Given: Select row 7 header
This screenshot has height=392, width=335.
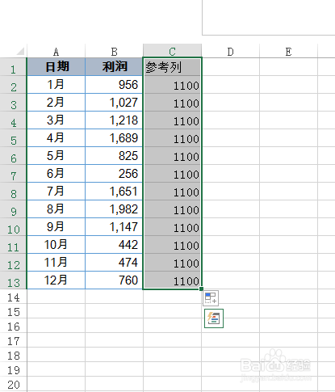Looking at the screenshot, I should point(13,174).
